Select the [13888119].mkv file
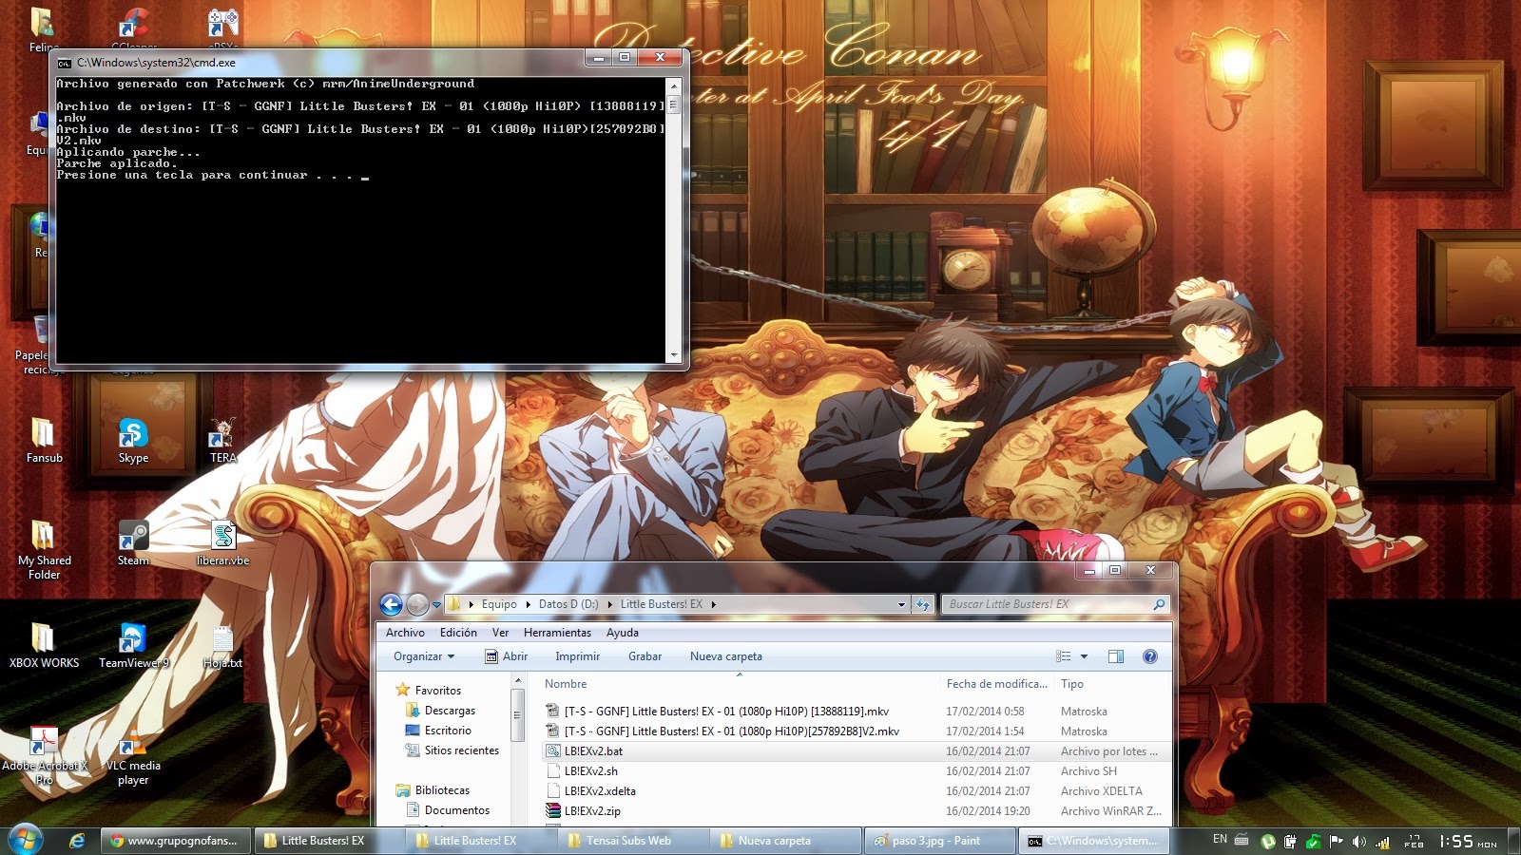 point(726,712)
